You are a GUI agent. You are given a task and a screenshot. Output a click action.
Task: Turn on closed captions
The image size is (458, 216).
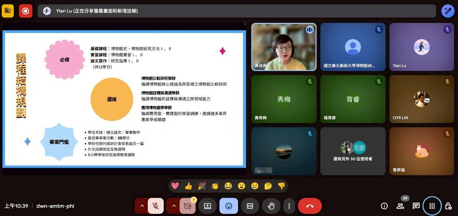(250, 206)
